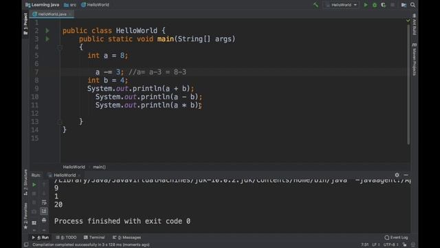Screen dimensions: 440x248
Task: Click the restore layout icon in Run panel
Action: [x=34, y=223]
